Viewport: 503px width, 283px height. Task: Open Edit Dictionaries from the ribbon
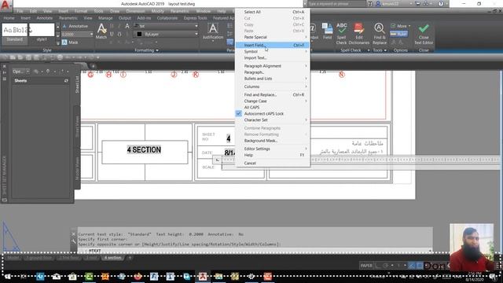coord(359,33)
